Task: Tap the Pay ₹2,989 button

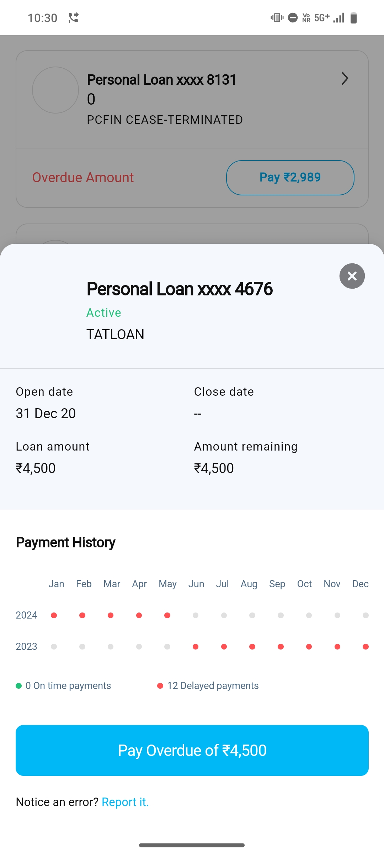Action: point(290,178)
